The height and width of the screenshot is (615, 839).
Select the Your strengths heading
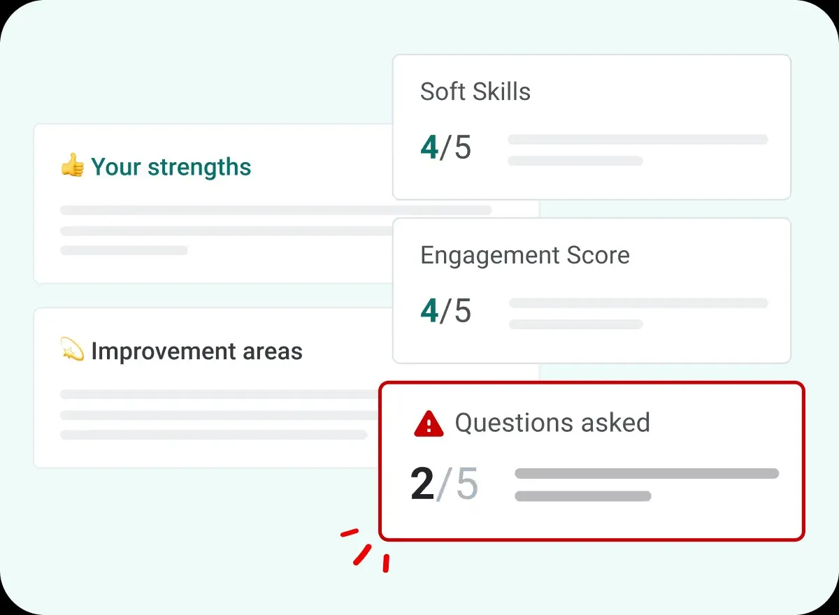coord(171,167)
